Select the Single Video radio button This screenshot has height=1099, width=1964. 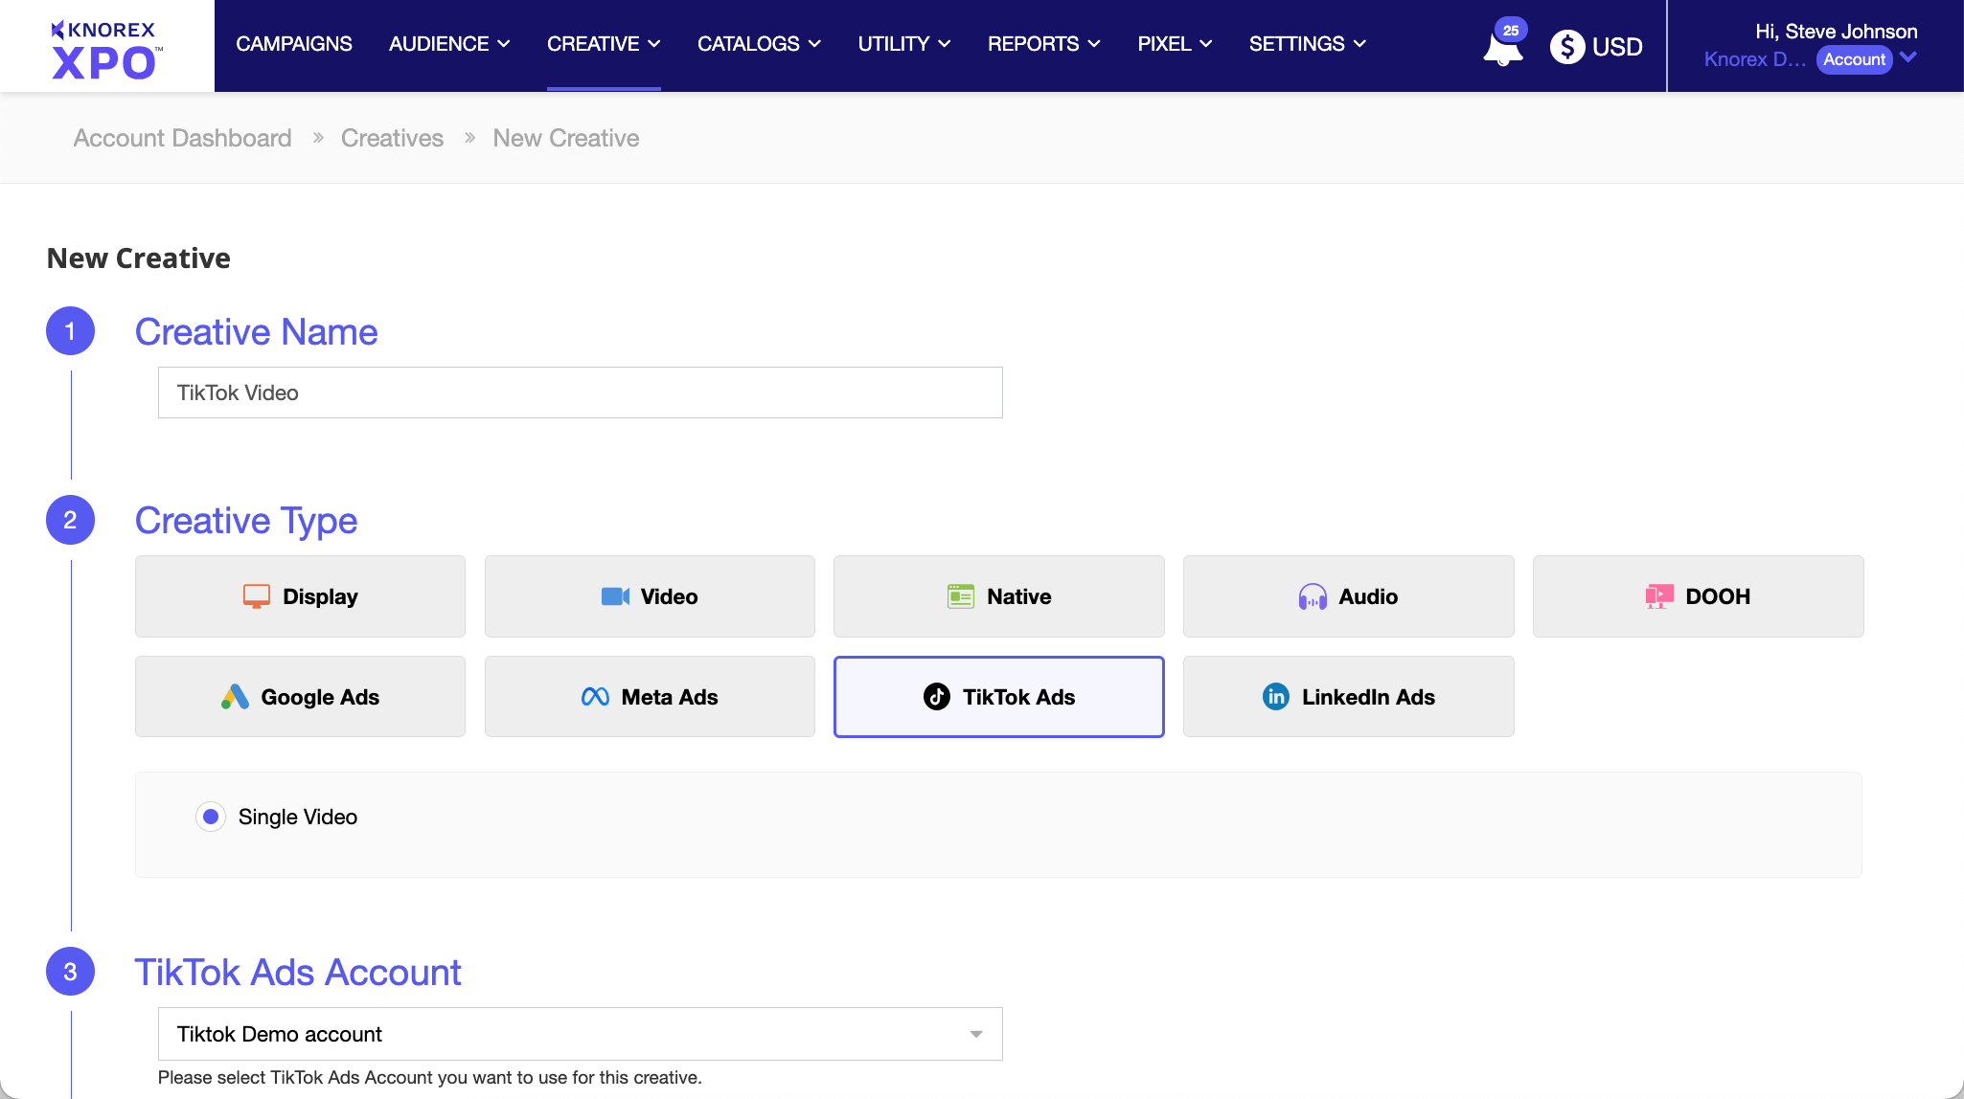tap(211, 817)
